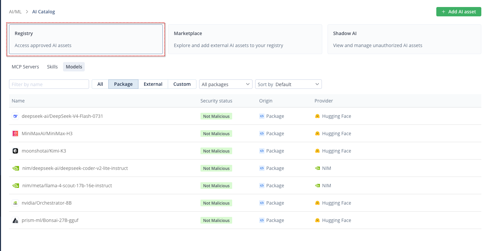
Task: Go to the AI/ML breadcrumb link
Action: (15, 12)
